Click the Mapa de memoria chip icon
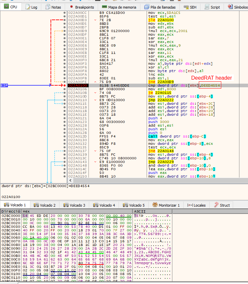The width and height of the screenshot is (248, 284). pyautogui.click(x=104, y=7)
